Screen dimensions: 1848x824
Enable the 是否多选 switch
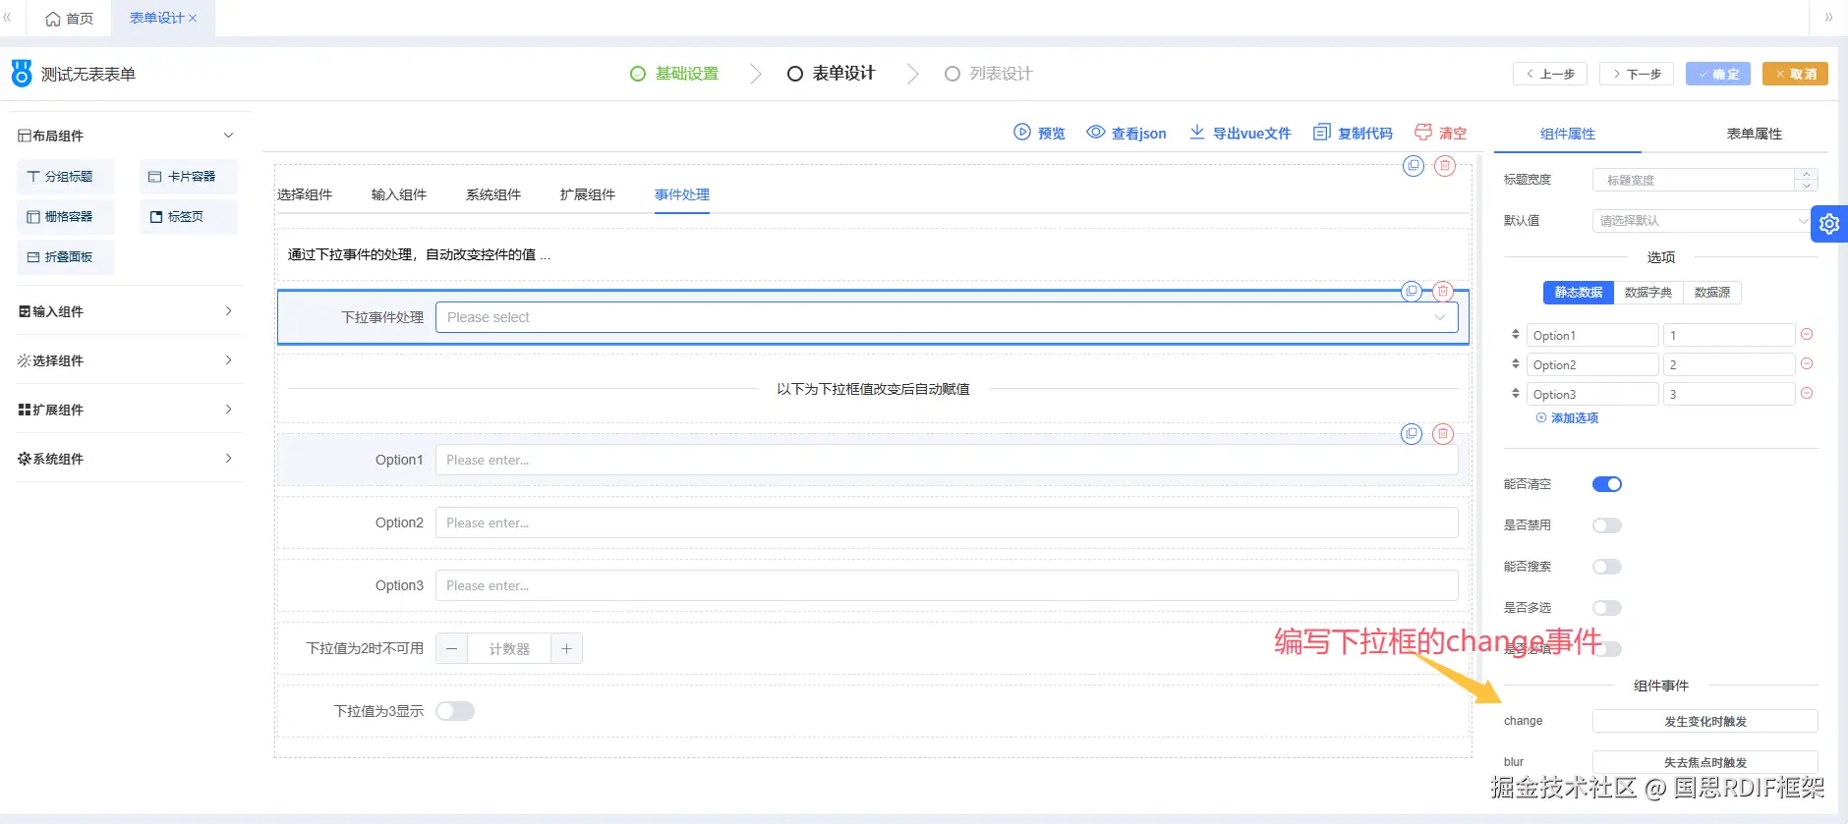tap(1607, 608)
